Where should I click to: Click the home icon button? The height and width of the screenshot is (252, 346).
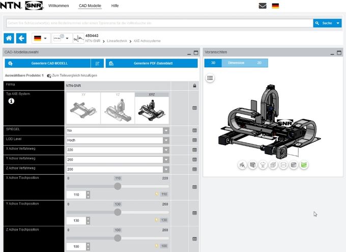[x=9, y=38]
